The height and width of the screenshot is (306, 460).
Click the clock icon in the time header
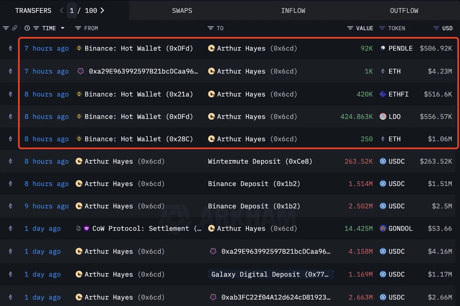[x=27, y=28]
